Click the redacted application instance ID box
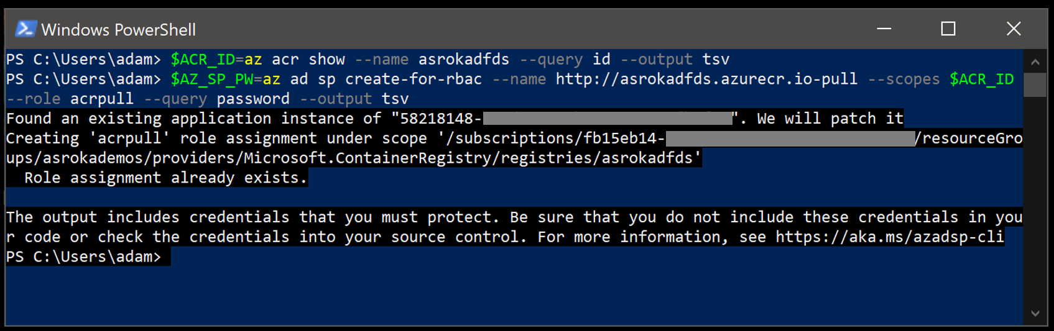Viewport: 1054px width, 331px height. 607,119
